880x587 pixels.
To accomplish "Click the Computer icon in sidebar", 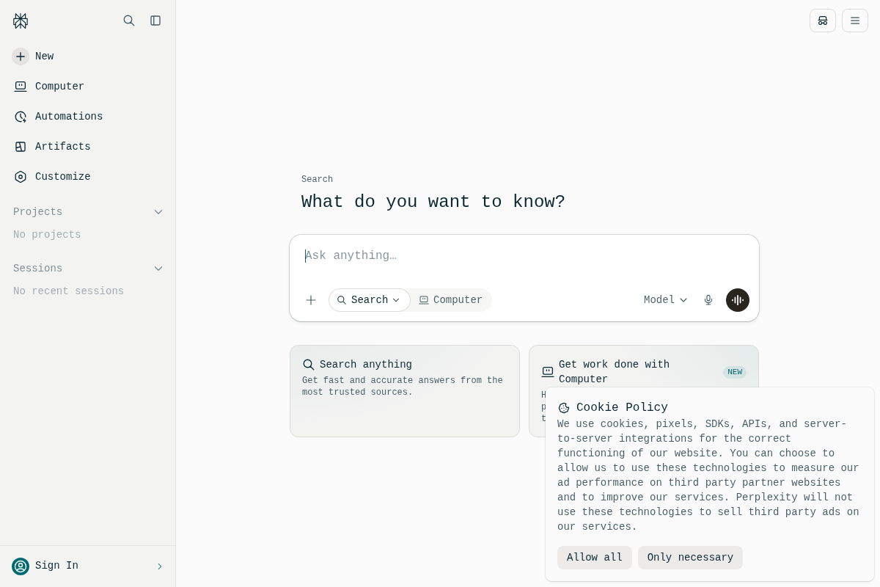I will coord(21,87).
